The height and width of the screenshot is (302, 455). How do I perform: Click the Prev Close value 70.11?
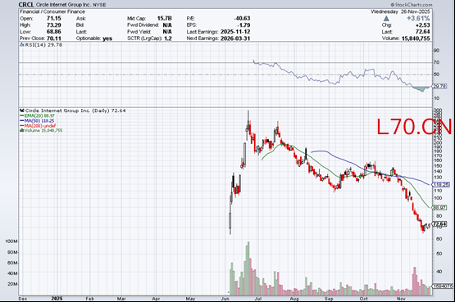[54, 38]
